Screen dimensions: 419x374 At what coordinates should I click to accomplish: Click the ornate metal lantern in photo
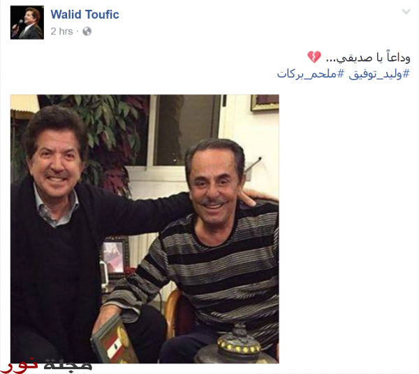pos(235,345)
